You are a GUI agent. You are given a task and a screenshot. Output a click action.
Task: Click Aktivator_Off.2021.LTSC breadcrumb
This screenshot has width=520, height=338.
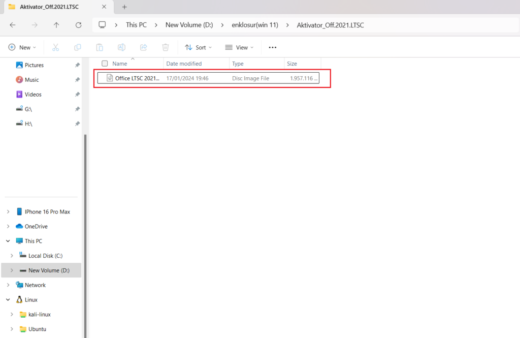tap(330, 25)
